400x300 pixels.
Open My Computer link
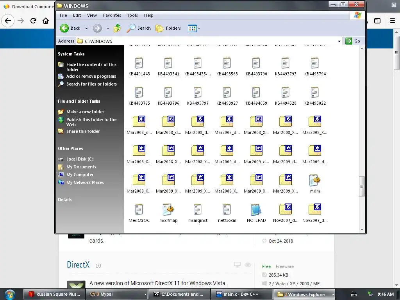[80, 175]
